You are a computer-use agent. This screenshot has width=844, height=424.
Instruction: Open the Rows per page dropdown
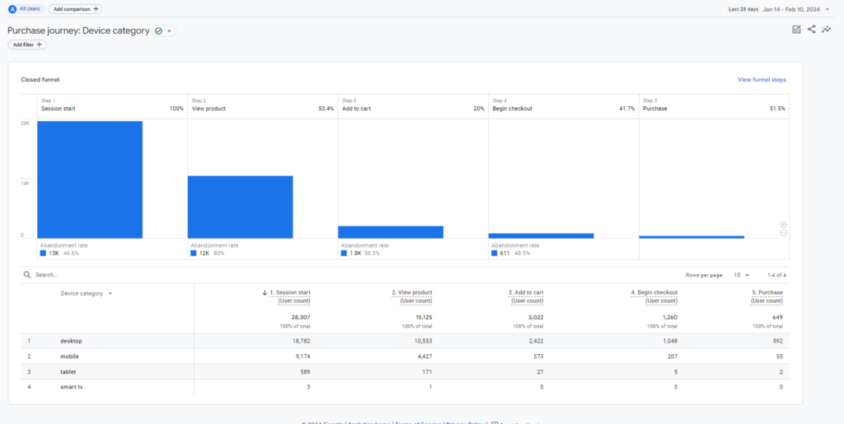point(741,275)
